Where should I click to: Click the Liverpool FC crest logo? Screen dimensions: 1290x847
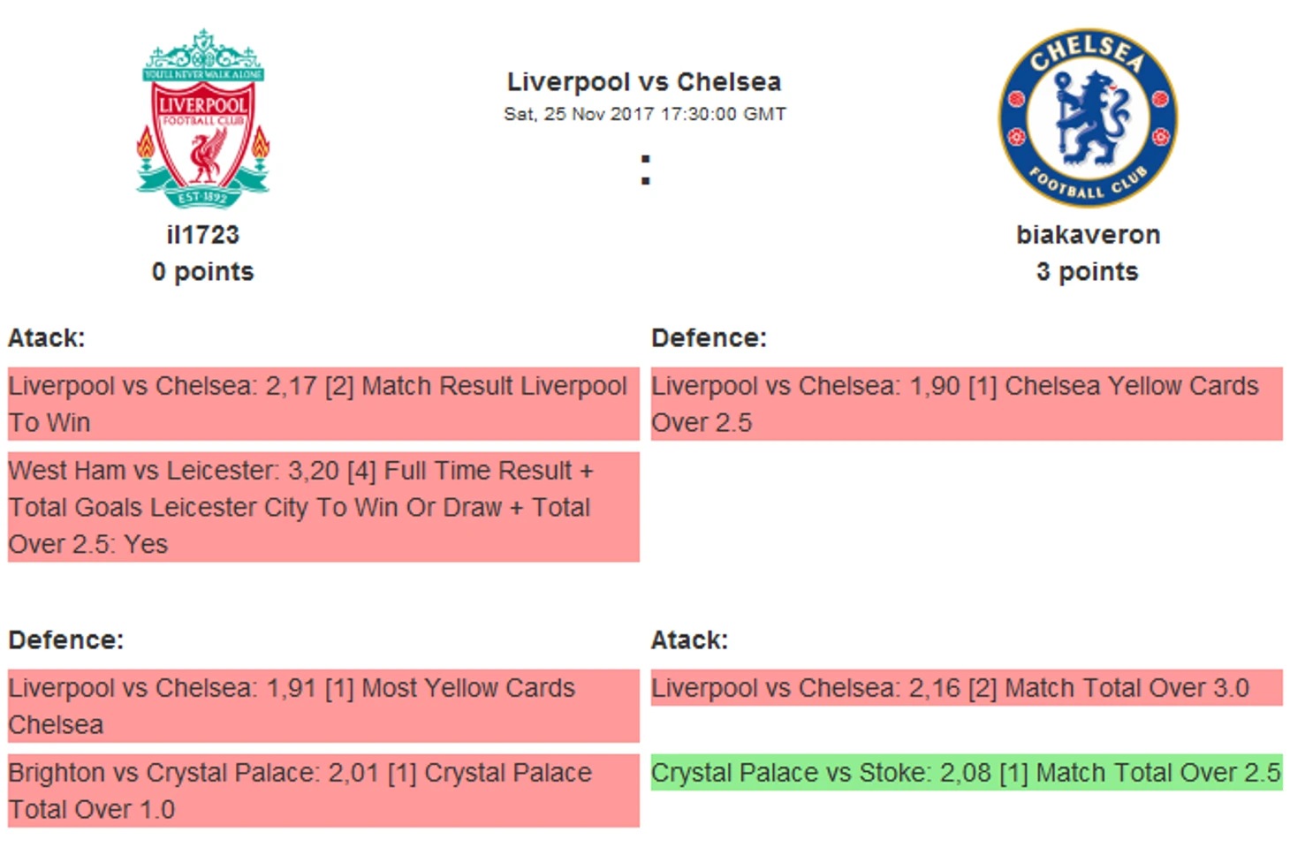(203, 117)
